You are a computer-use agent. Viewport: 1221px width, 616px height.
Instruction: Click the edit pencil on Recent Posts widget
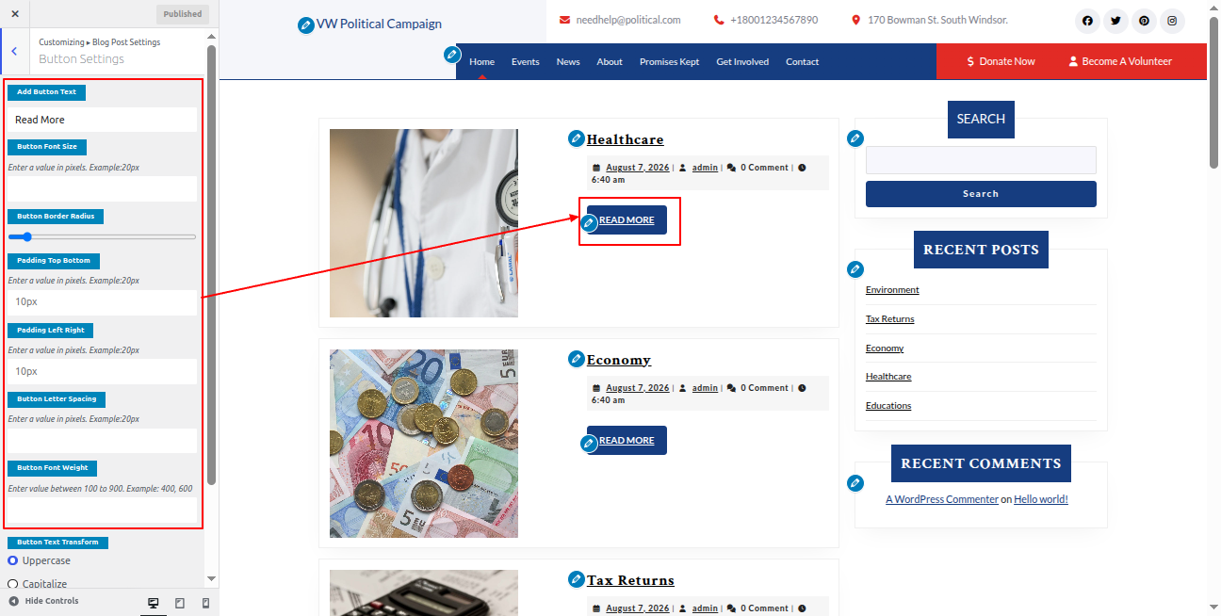tap(855, 268)
